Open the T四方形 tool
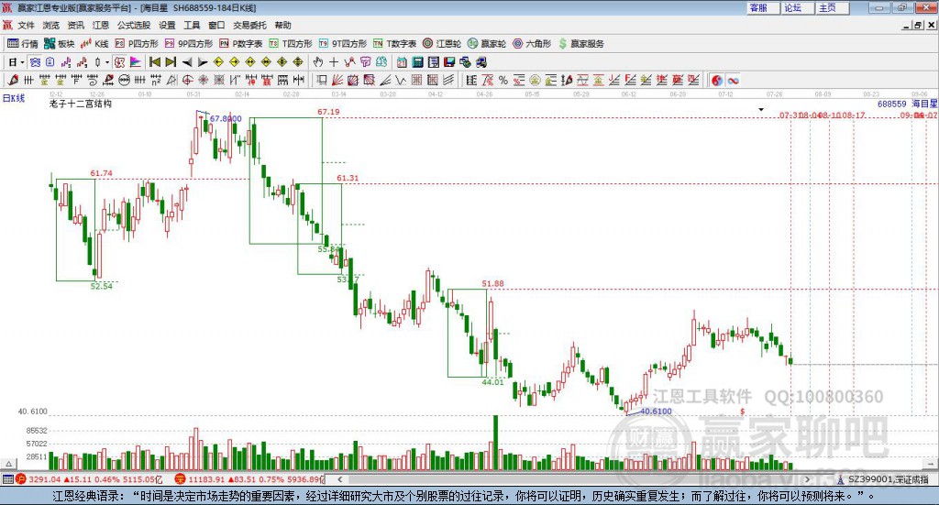The image size is (939, 505). [291, 44]
